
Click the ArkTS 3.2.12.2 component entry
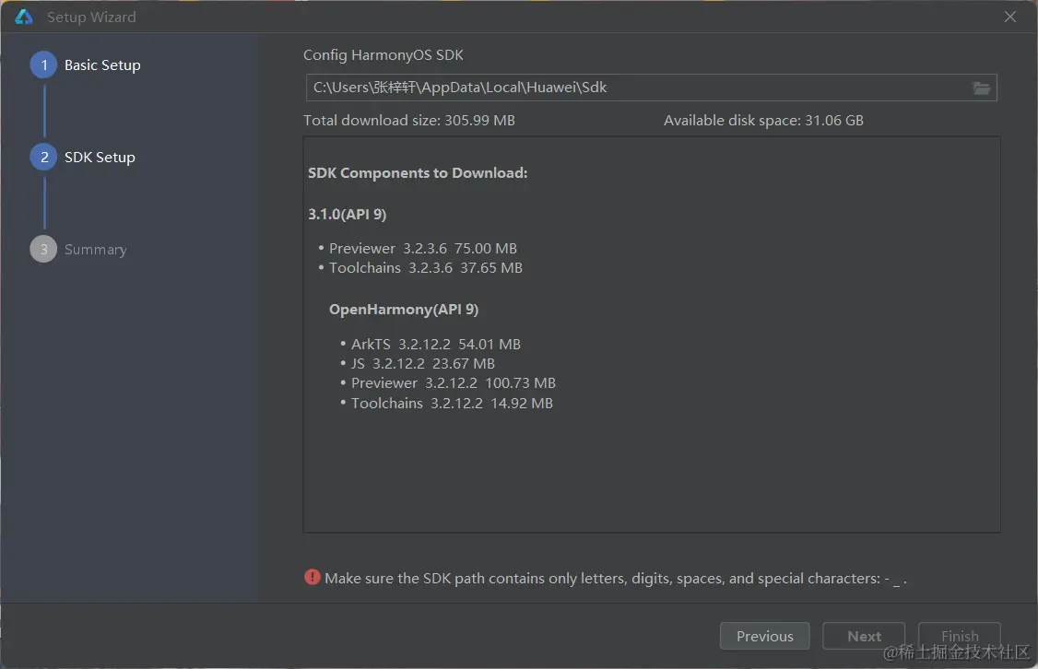(435, 344)
